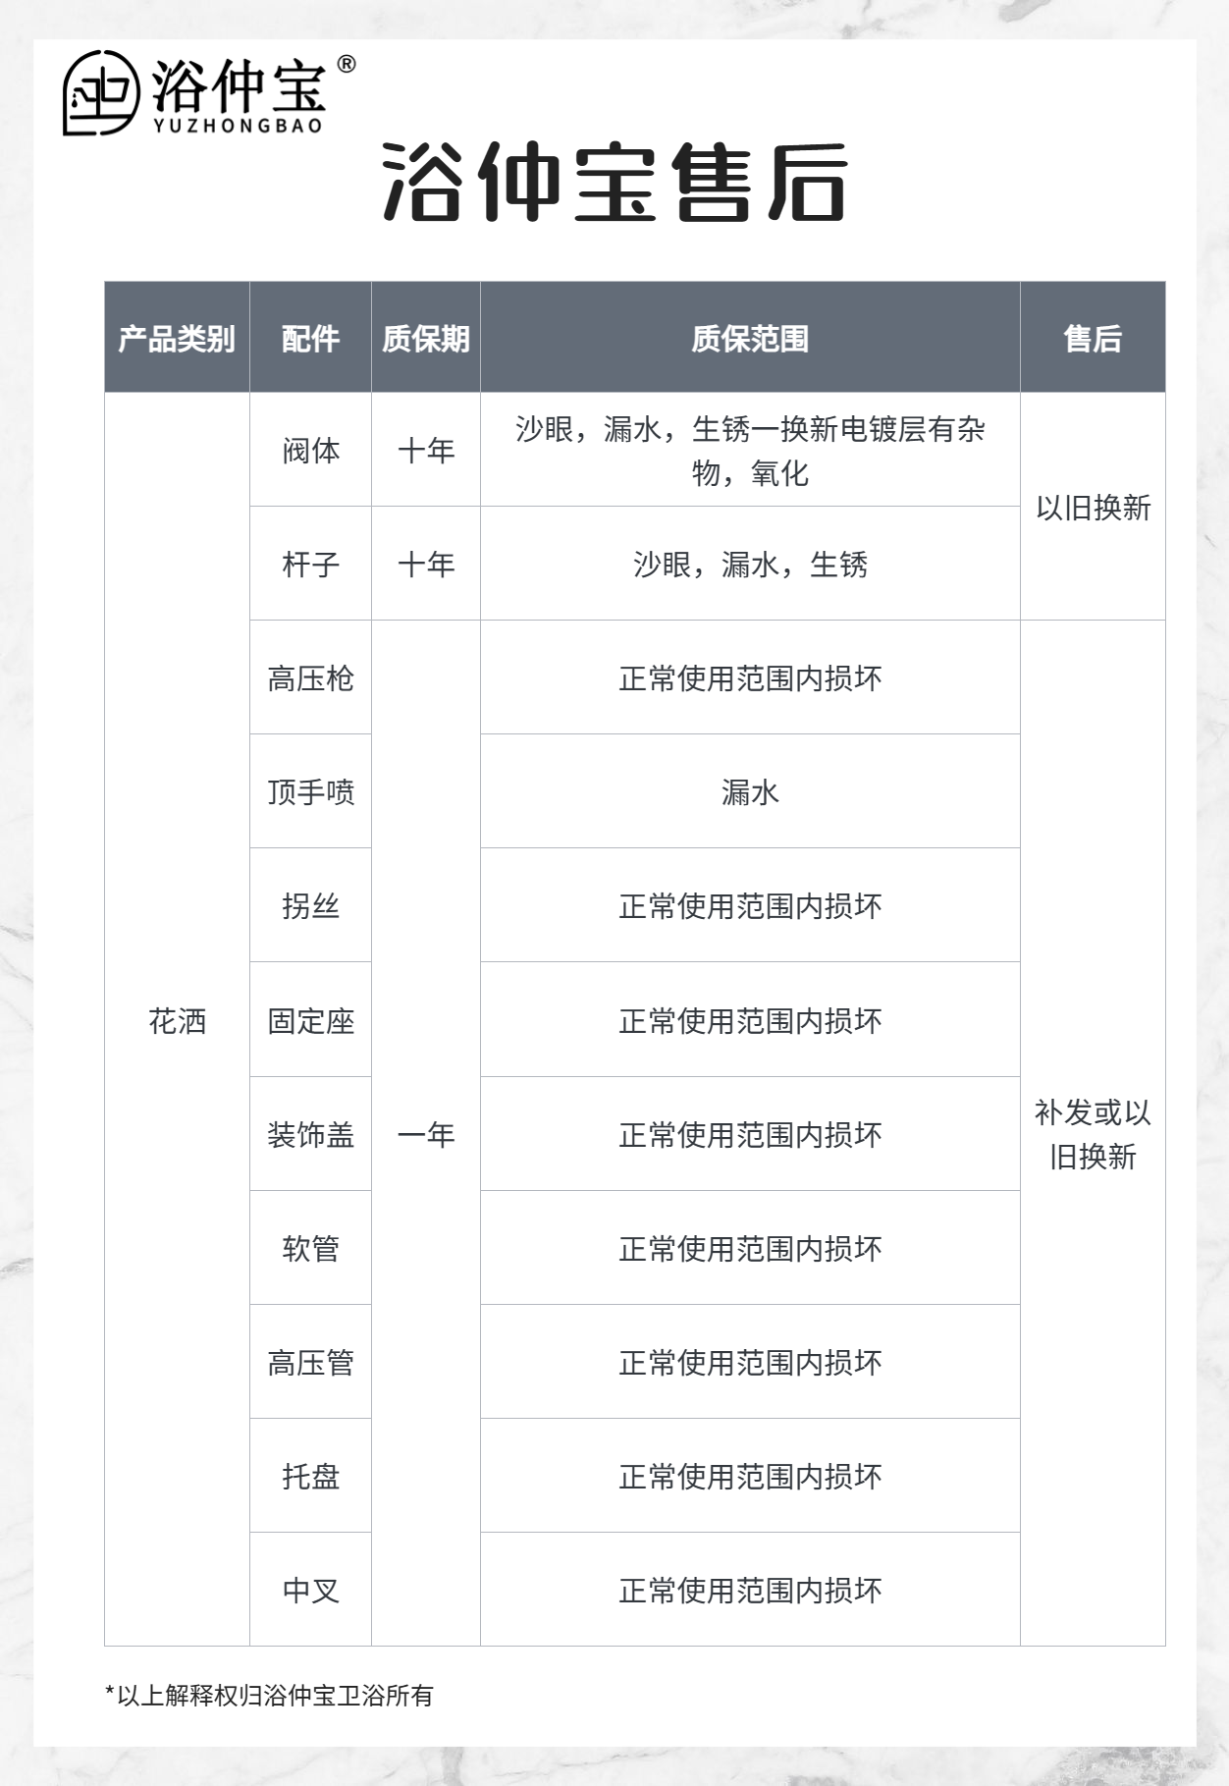Click 阀体 warranty scope text with 氧化

pos(750,451)
